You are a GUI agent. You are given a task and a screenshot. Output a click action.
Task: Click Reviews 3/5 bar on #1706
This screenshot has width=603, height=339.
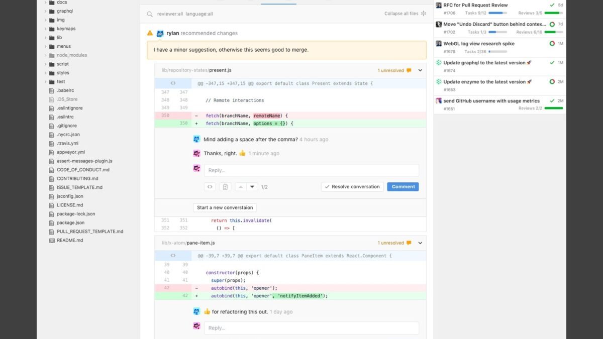tap(553, 13)
